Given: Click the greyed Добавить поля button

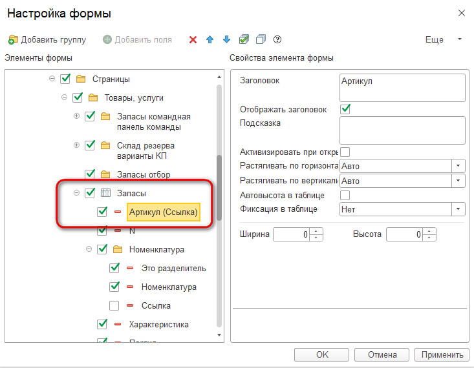Looking at the screenshot, I should tap(137, 39).
